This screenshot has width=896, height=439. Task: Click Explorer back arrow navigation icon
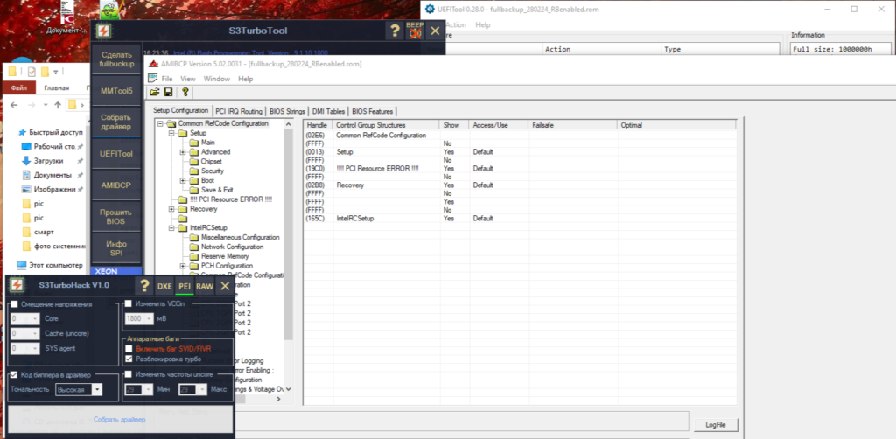point(16,105)
